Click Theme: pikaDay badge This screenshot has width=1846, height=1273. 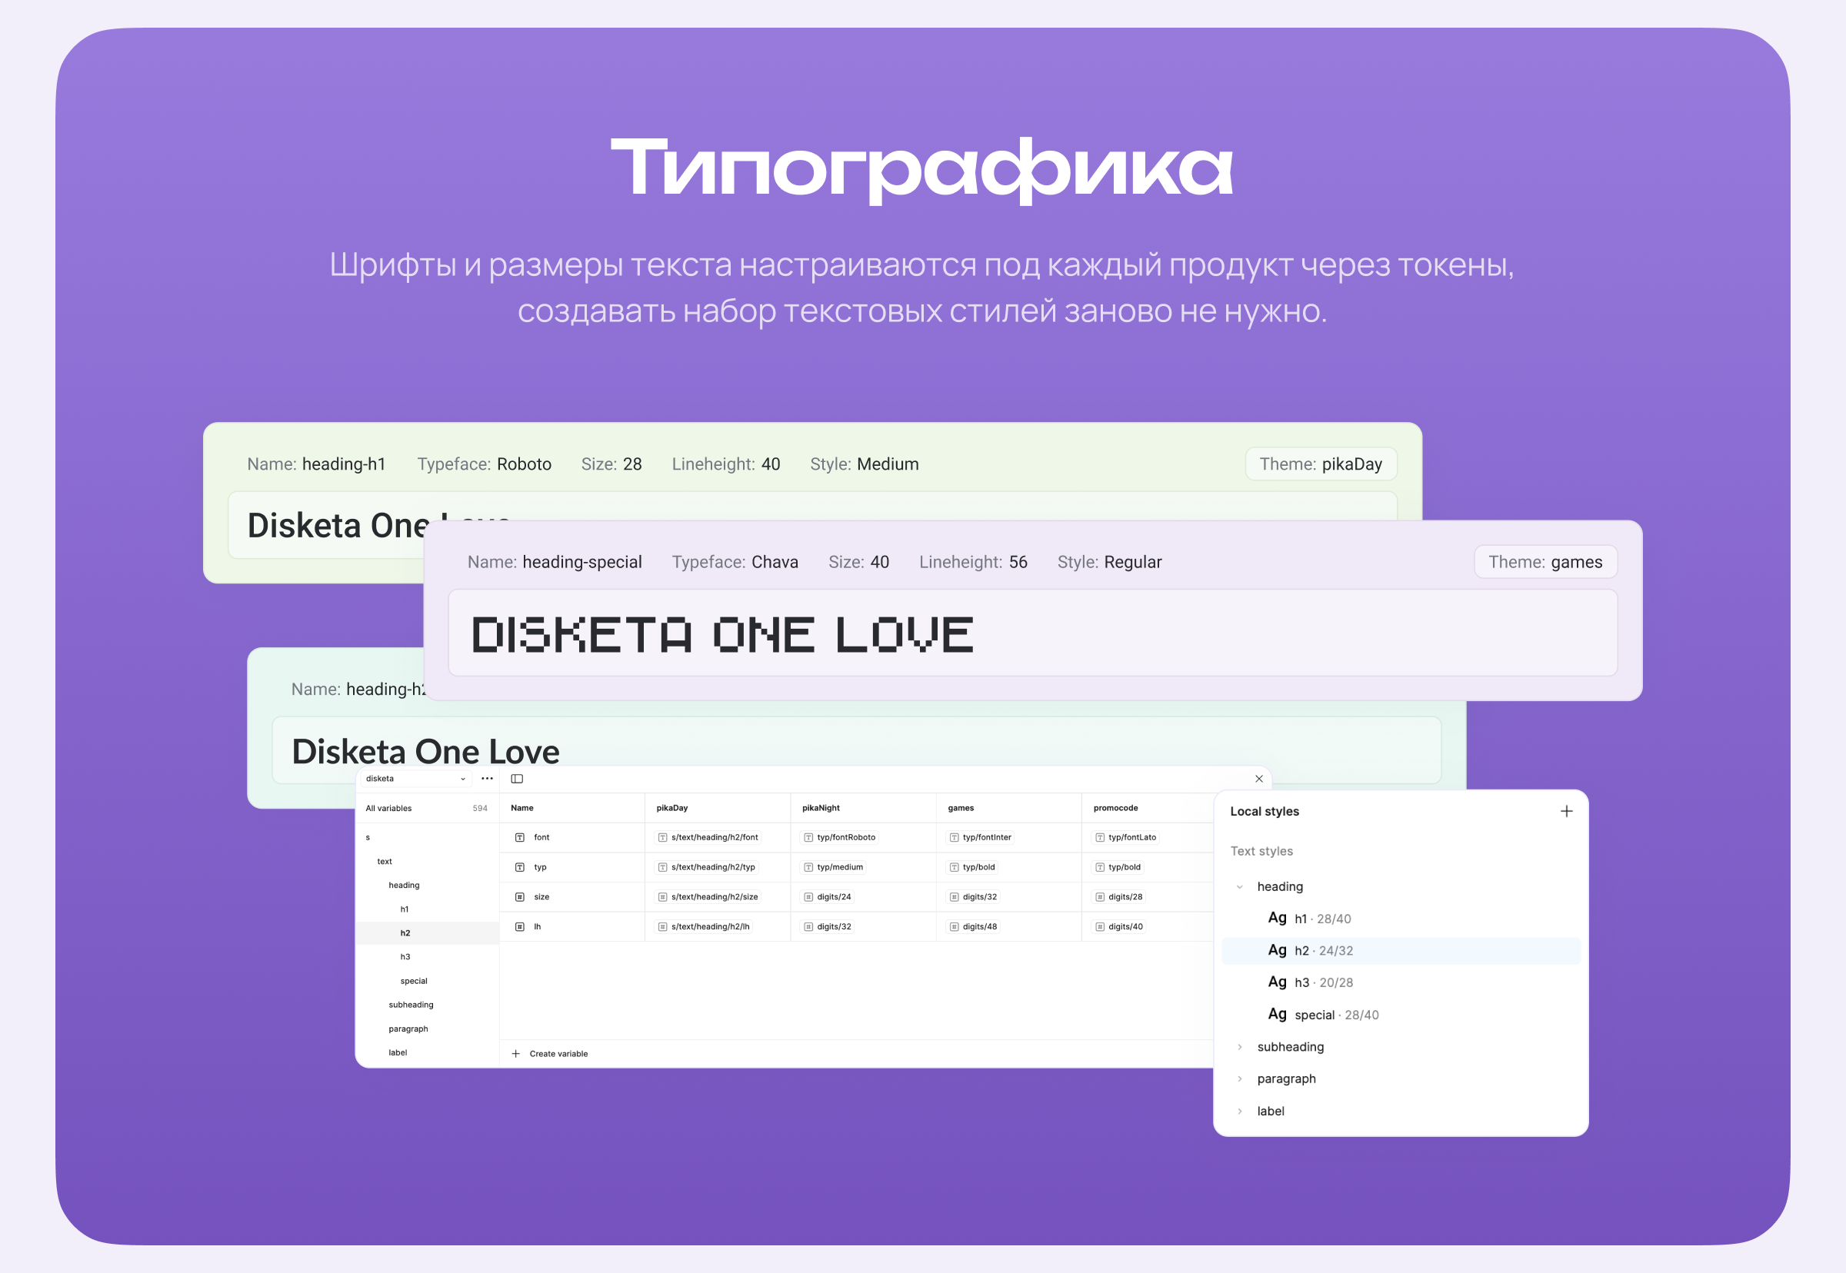[x=1321, y=464]
